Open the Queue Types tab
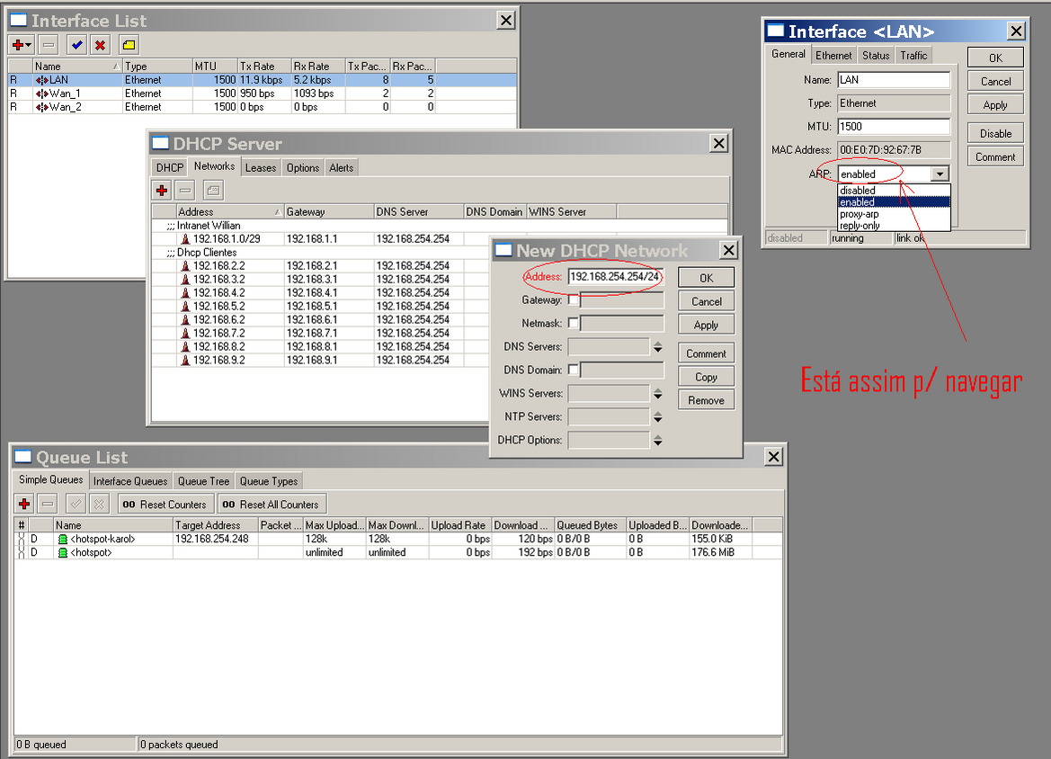1051x759 pixels. pos(269,481)
